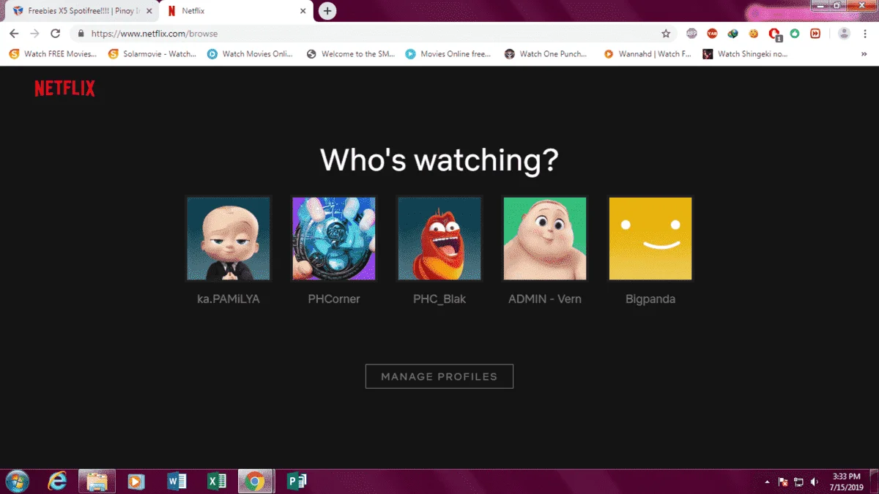The width and height of the screenshot is (879, 494).
Task: Open the green thumbs-up extension icon
Action: tap(795, 34)
